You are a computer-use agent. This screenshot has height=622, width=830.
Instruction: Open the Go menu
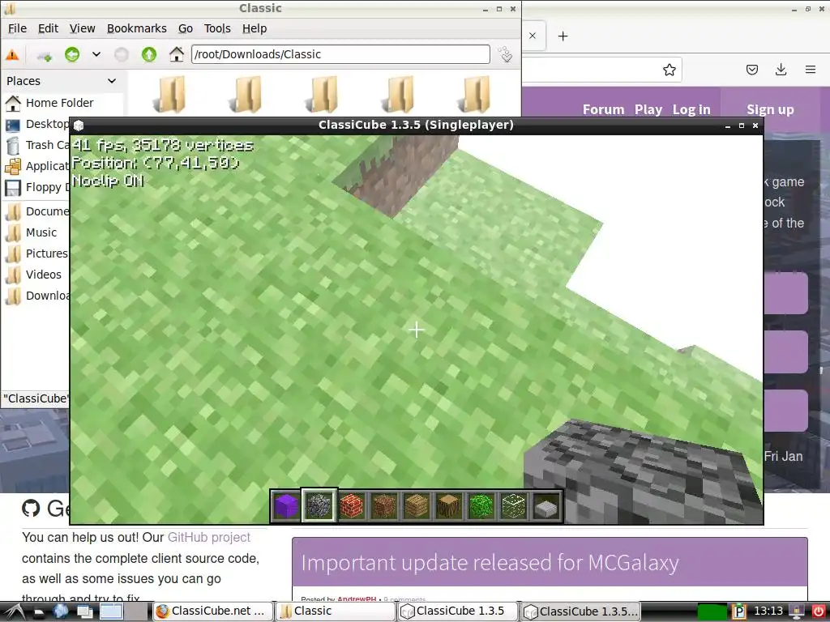pyautogui.click(x=186, y=28)
